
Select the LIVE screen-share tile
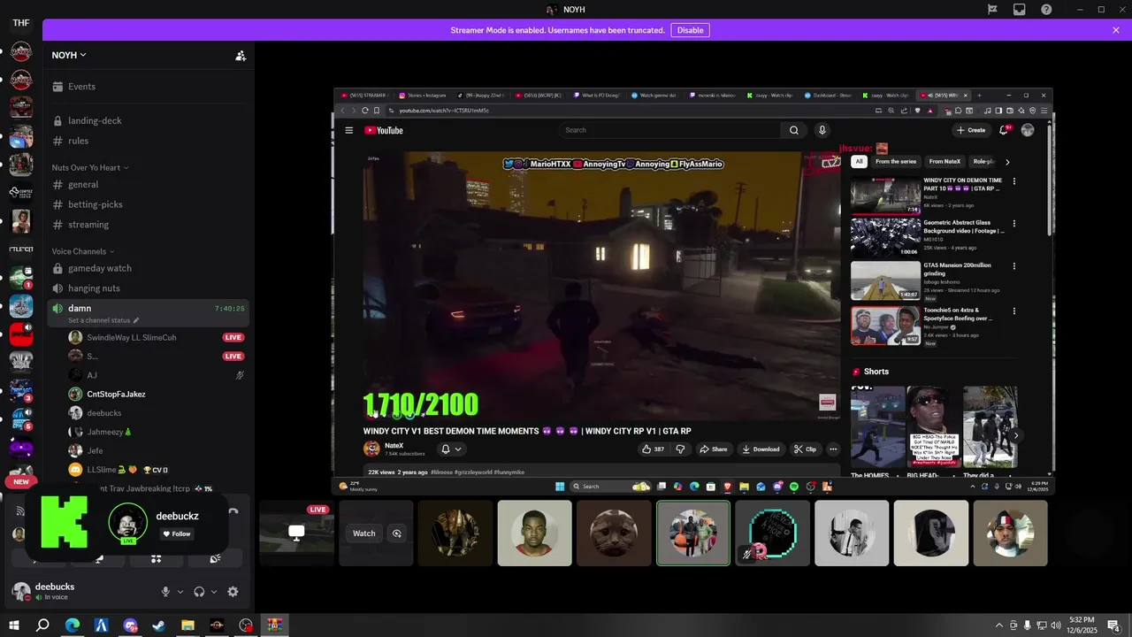click(296, 533)
